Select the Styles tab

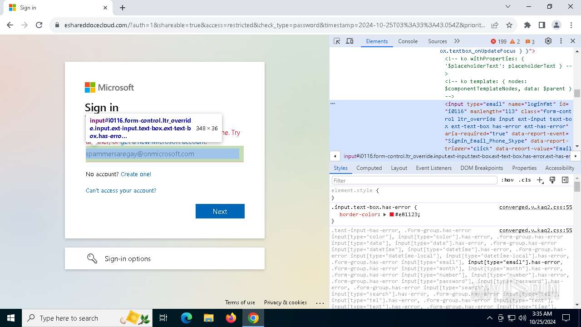(340, 168)
